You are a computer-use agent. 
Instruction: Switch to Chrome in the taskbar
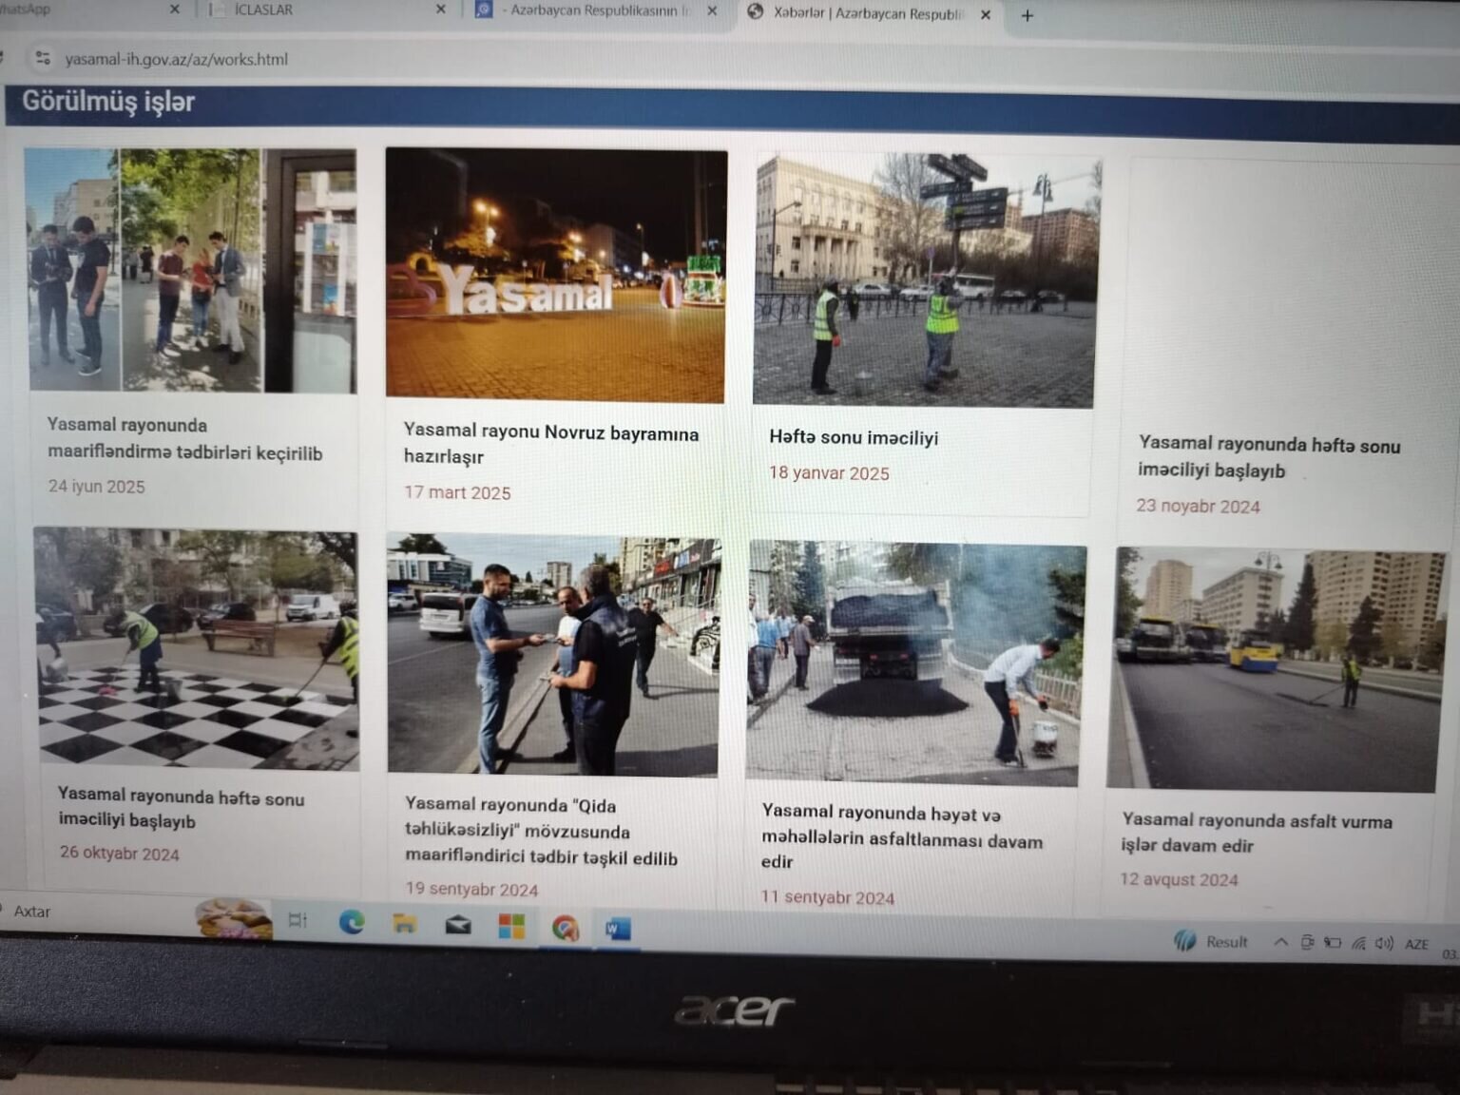566,928
